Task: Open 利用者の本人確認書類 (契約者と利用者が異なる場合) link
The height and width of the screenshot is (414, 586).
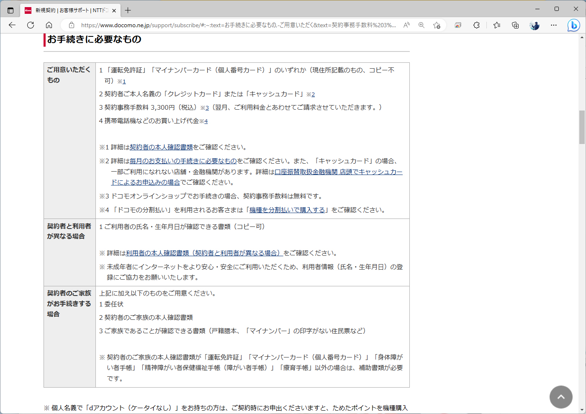Action: pyautogui.click(x=204, y=253)
